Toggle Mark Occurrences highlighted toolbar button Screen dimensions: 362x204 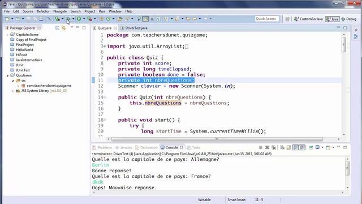coord(146,19)
